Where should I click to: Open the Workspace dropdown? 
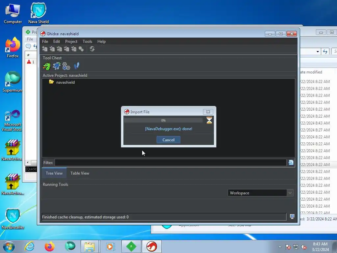pyautogui.click(x=261, y=193)
